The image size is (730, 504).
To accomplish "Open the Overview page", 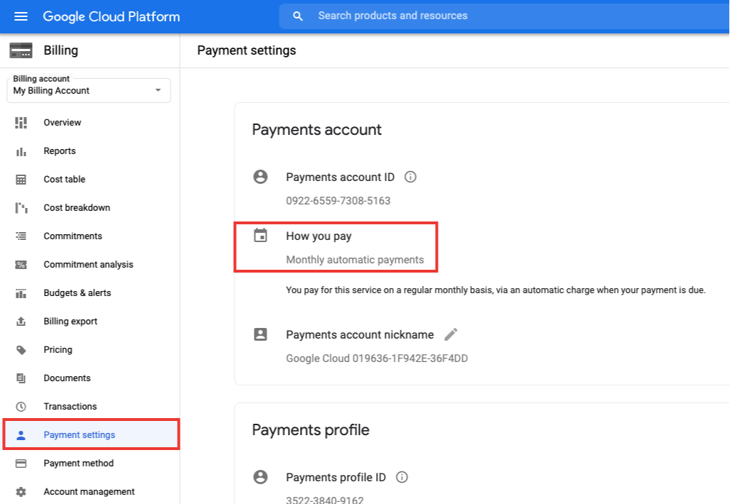I will tap(63, 123).
